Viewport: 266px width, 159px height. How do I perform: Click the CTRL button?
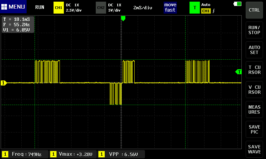point(254,10)
